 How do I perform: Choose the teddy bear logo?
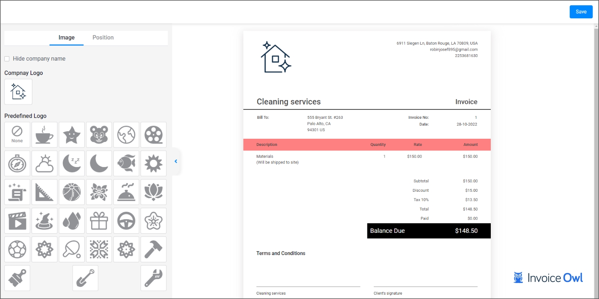[99, 135]
